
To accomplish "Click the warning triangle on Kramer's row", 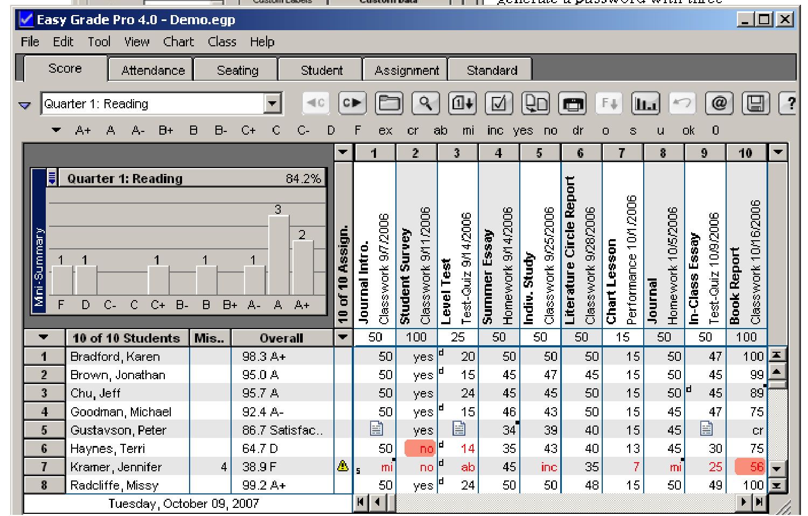I will 344,467.
